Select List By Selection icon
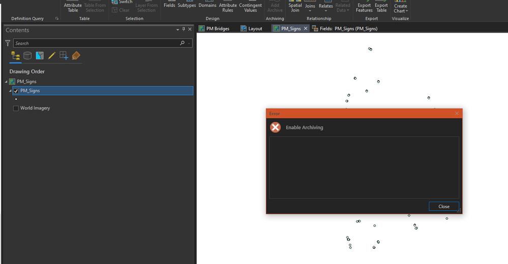This screenshot has height=264, width=508. pos(40,56)
